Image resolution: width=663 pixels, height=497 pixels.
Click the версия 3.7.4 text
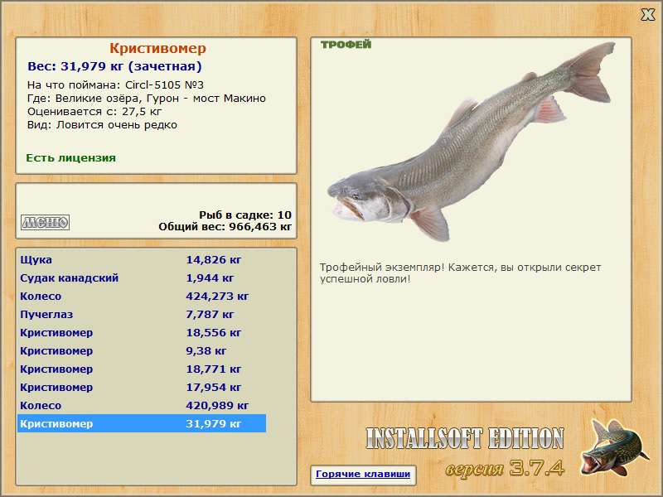(504, 468)
